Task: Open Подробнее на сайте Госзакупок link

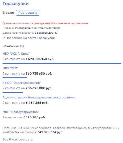Action: (x=30, y=38)
